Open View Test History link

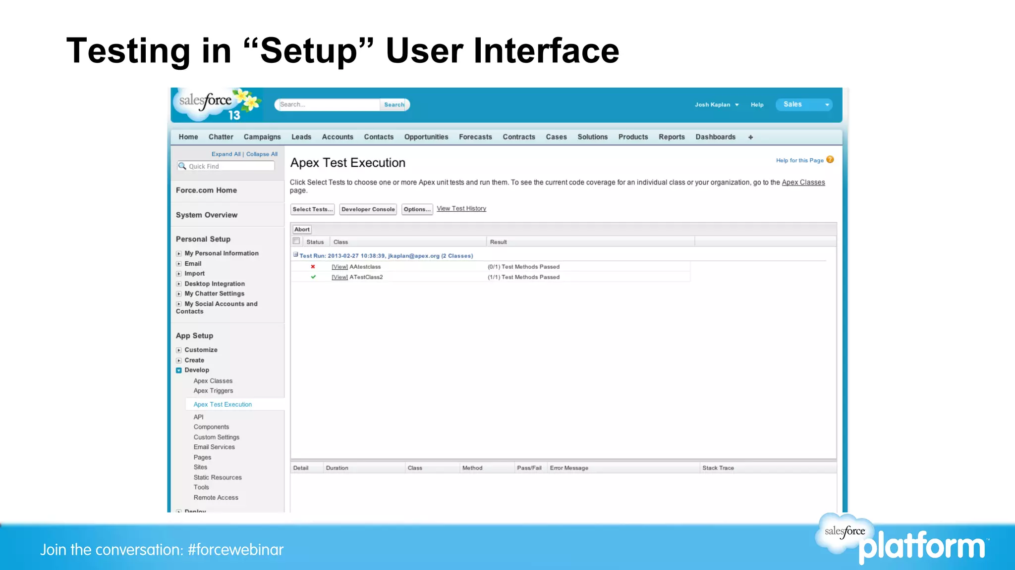[x=461, y=209]
